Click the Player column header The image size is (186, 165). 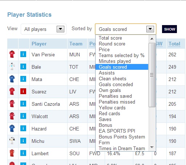coord(39,44)
